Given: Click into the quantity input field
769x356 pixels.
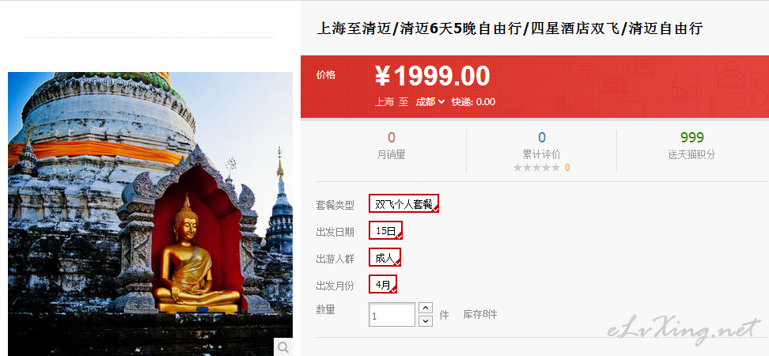Looking at the screenshot, I should click(x=392, y=315).
